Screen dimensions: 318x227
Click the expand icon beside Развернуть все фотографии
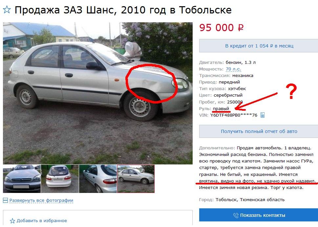pyautogui.click(x=6, y=200)
